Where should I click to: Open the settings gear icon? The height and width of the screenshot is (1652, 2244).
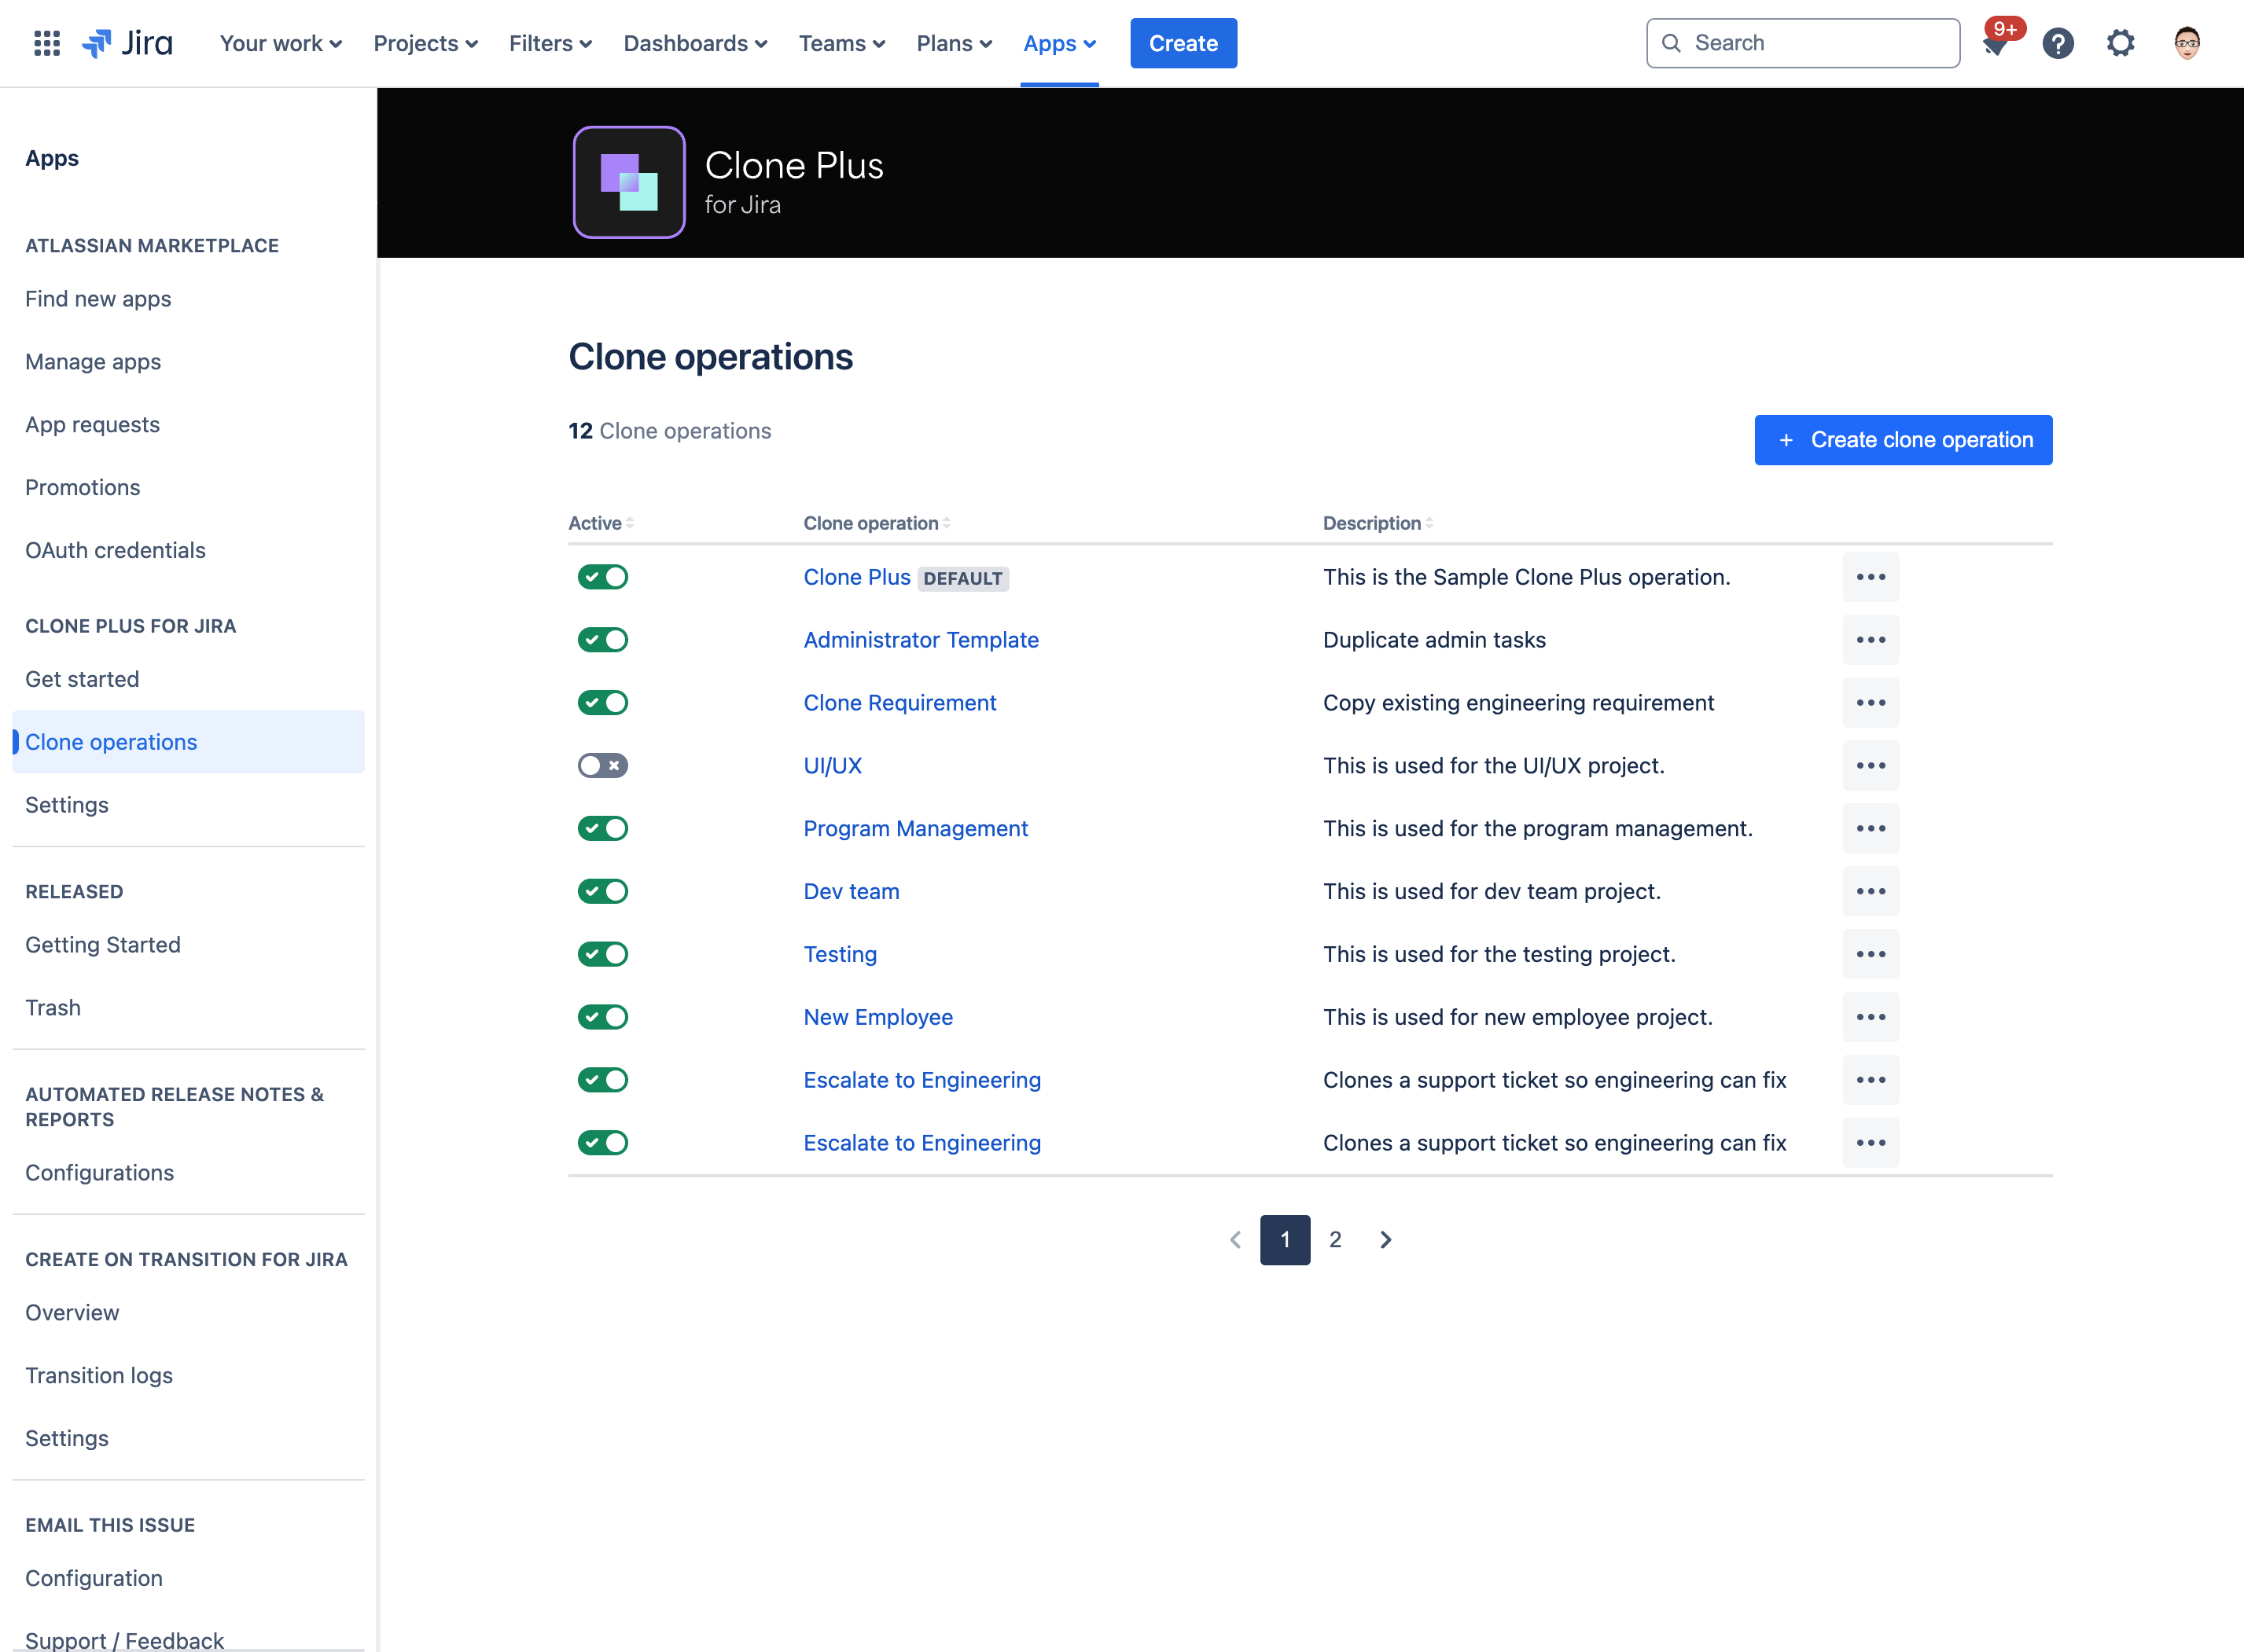pos(2120,43)
